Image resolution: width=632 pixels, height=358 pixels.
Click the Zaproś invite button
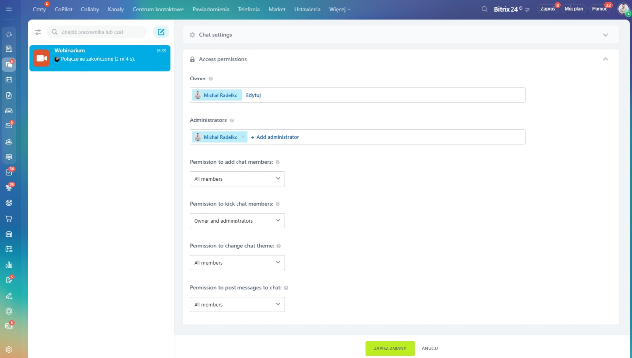(x=548, y=9)
